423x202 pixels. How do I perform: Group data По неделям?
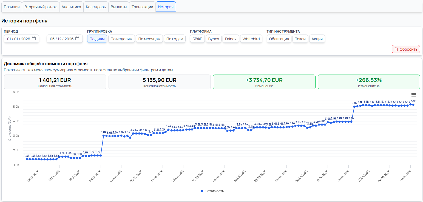(121, 39)
